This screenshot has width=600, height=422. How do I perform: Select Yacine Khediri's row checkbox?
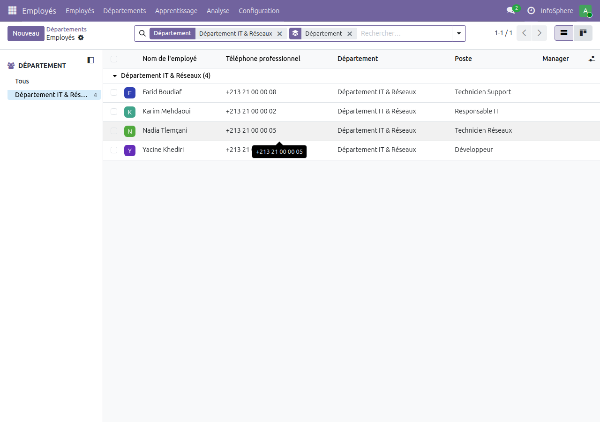click(114, 150)
